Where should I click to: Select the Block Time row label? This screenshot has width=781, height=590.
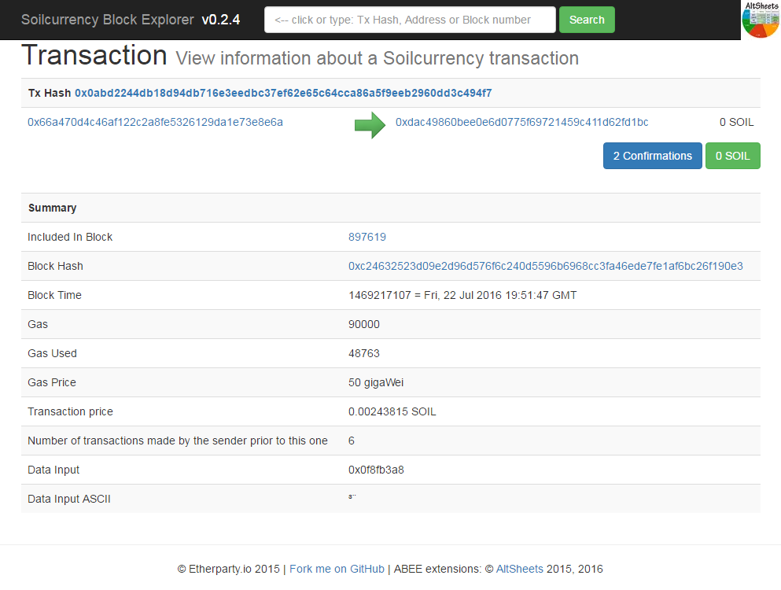pyautogui.click(x=54, y=296)
